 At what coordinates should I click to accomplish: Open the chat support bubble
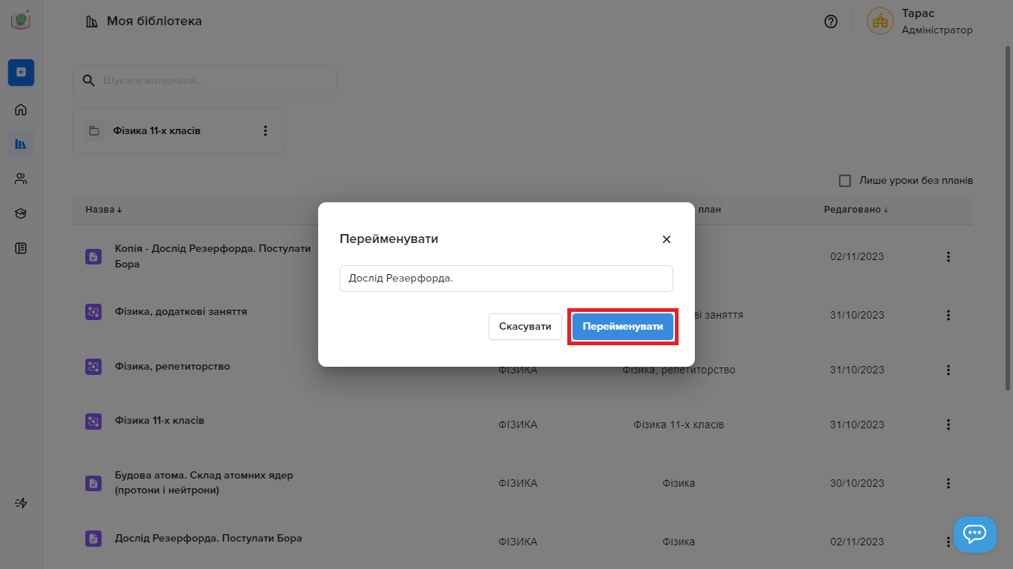[x=974, y=533]
